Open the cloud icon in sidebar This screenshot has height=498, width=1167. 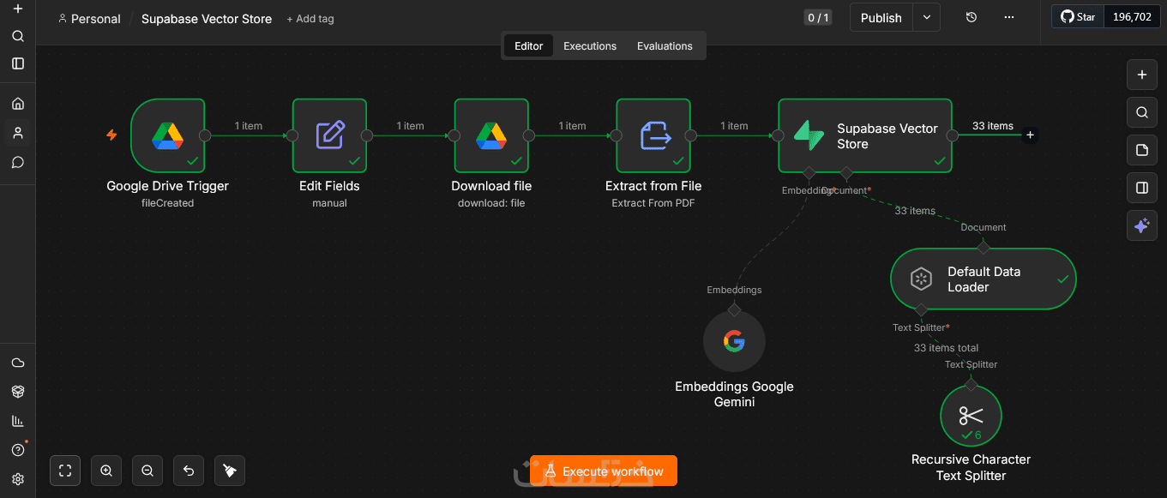(x=18, y=363)
